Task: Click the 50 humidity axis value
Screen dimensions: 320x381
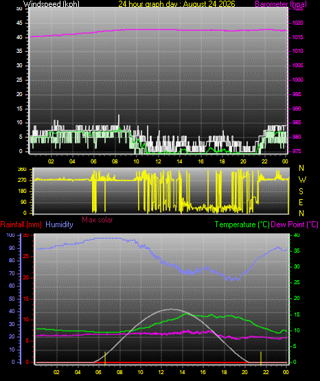Action: (x=12, y=299)
